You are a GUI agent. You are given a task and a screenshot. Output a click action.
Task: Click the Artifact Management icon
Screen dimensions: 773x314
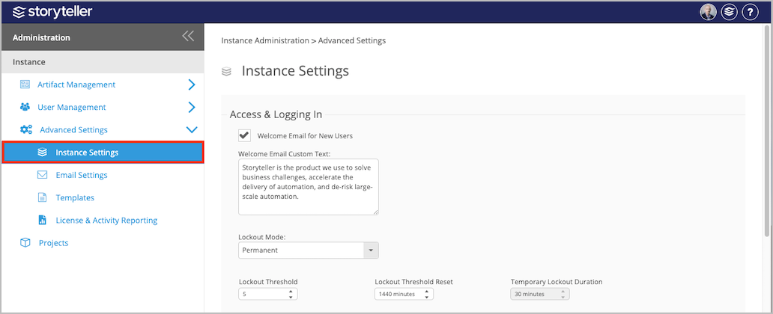[x=25, y=84]
